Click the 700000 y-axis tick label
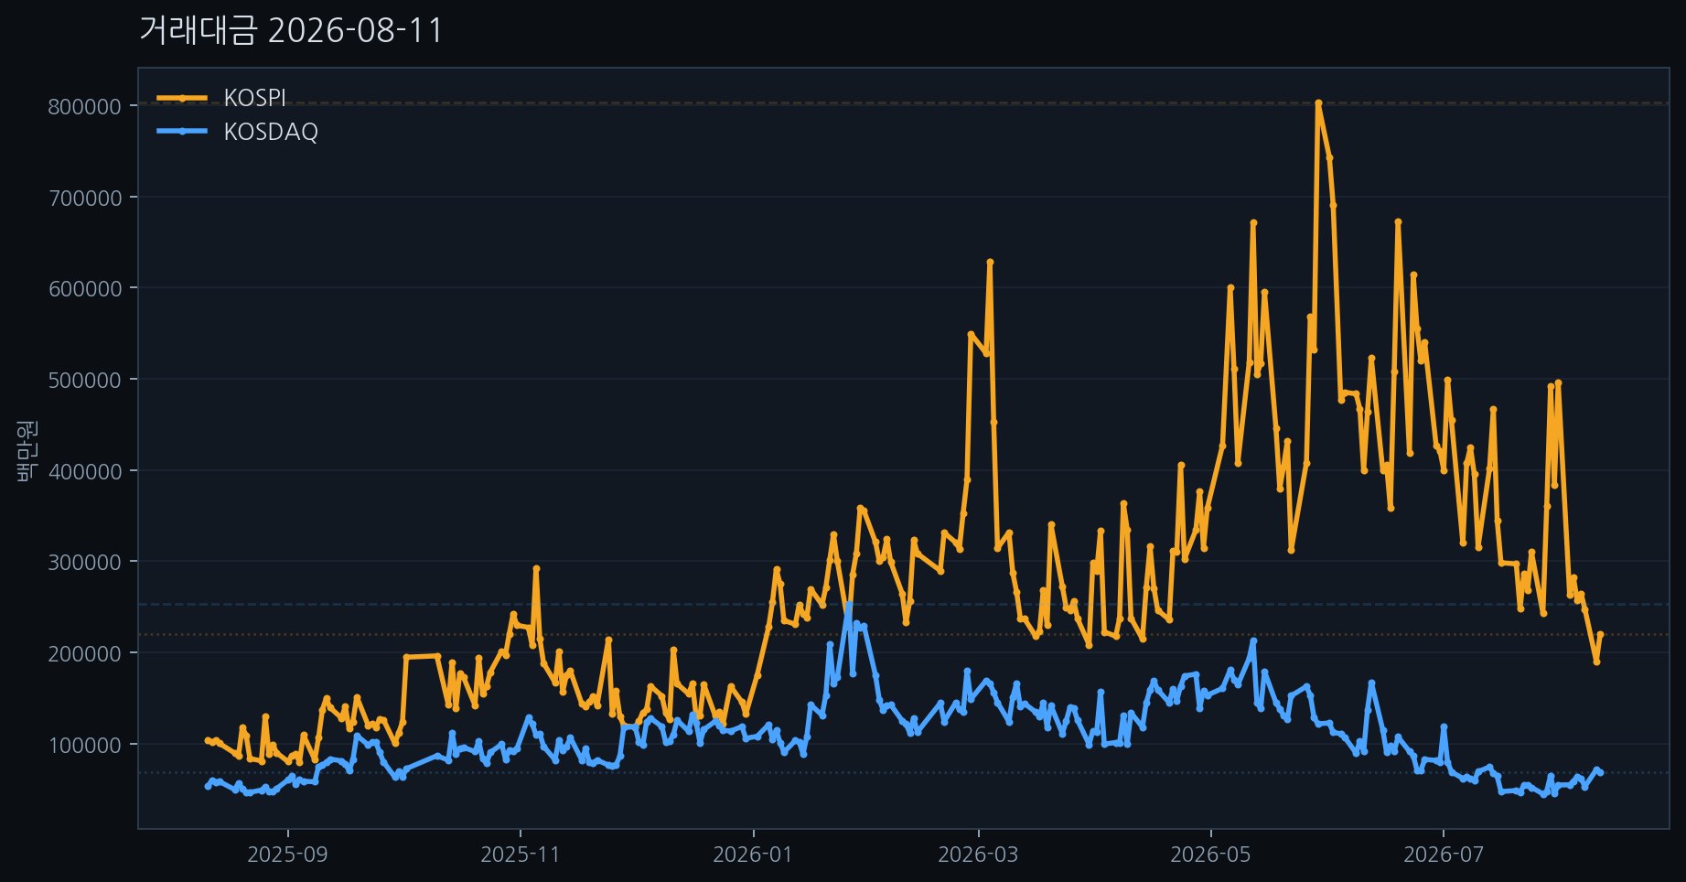1686x882 pixels. pos(84,198)
